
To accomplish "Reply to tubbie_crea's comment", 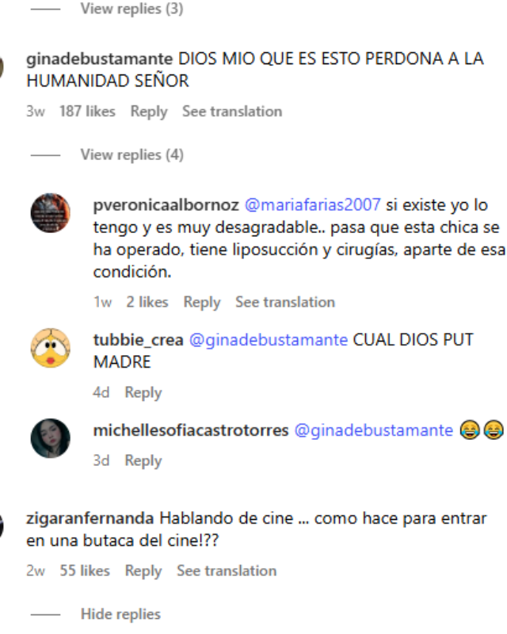I will (143, 392).
